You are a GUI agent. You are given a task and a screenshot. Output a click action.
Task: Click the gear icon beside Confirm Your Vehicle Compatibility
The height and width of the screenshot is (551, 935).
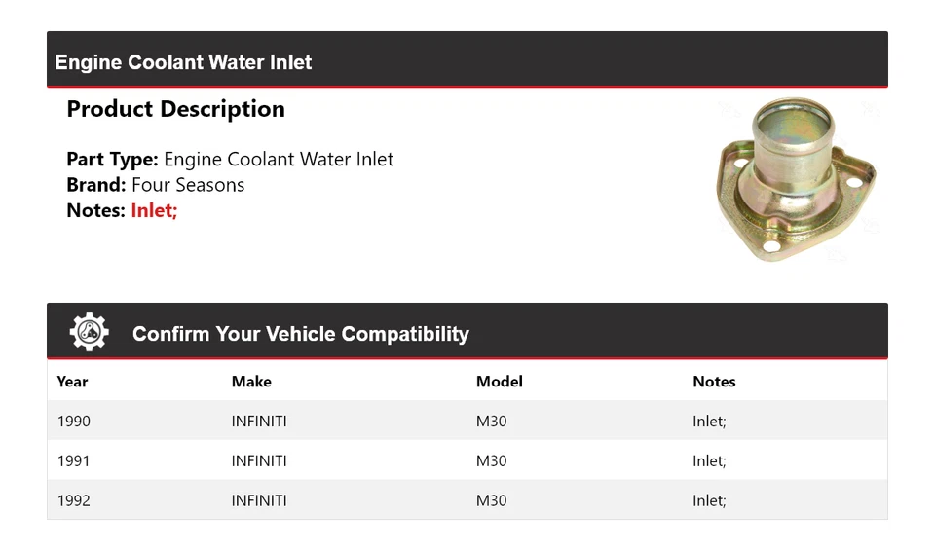(89, 333)
